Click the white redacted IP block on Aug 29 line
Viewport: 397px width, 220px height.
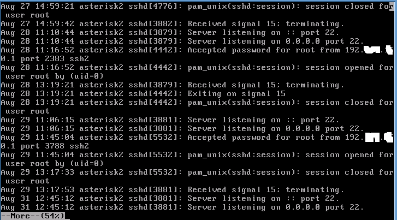pos(378,137)
